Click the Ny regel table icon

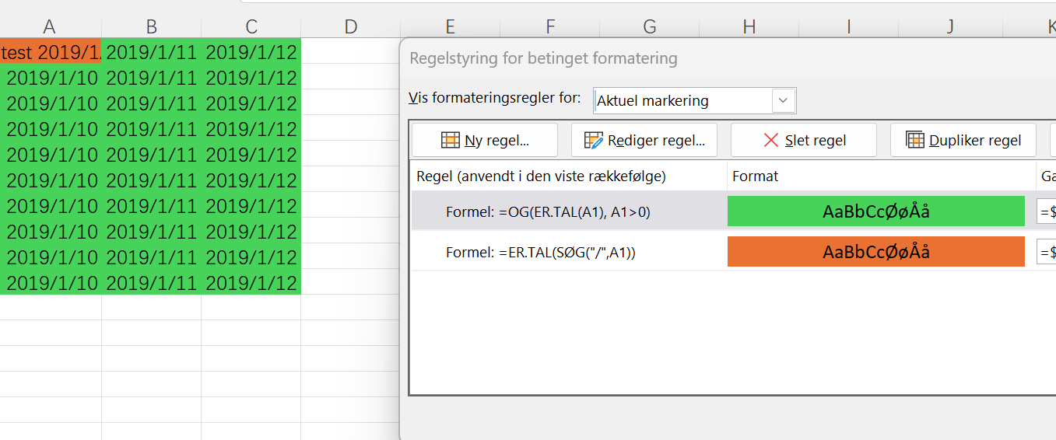(450, 141)
